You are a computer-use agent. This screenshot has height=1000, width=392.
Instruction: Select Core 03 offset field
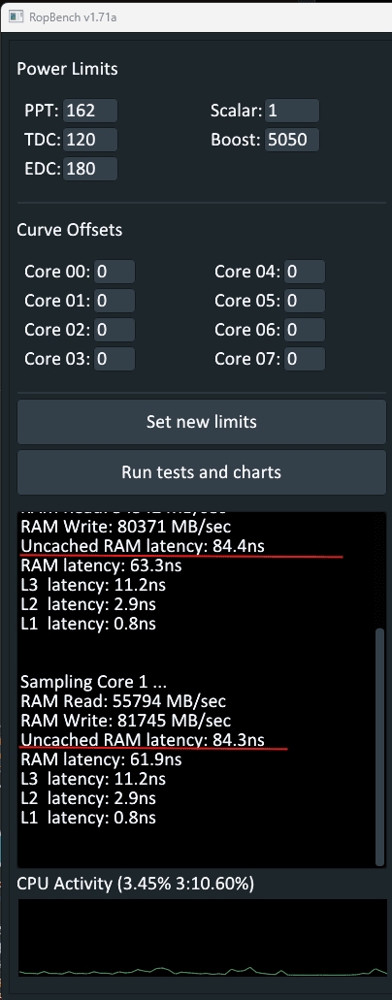coord(114,359)
